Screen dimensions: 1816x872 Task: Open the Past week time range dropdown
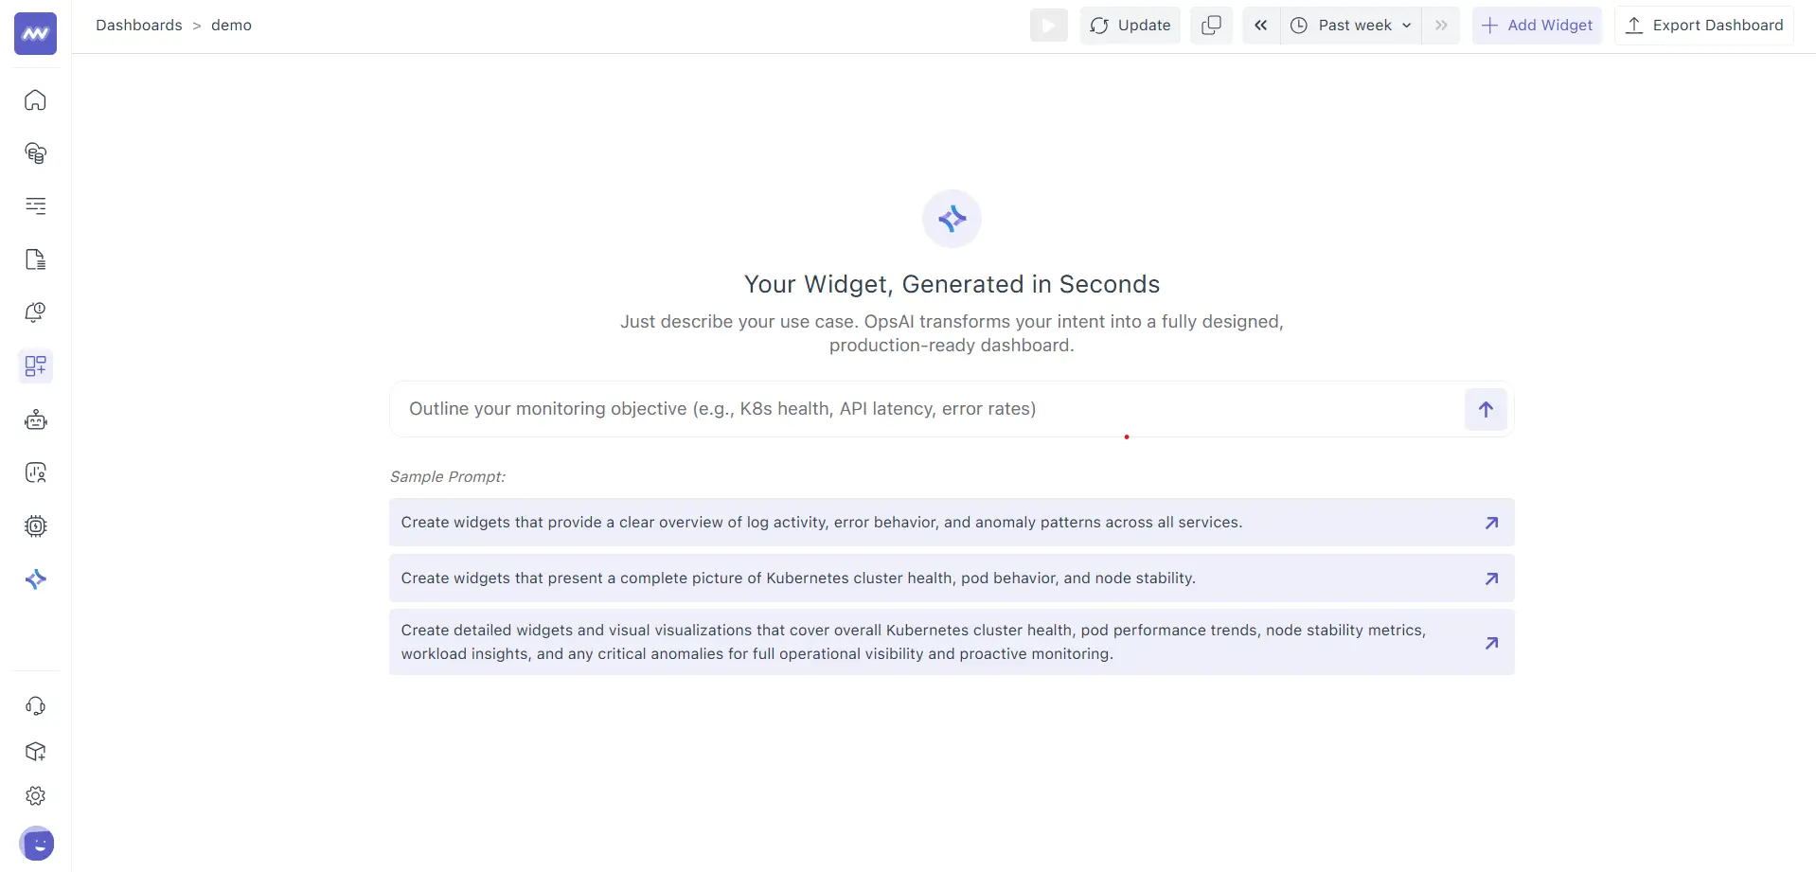1353,26
